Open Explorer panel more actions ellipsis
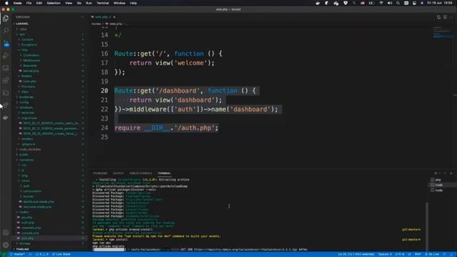The image size is (457, 257). pos(82,17)
